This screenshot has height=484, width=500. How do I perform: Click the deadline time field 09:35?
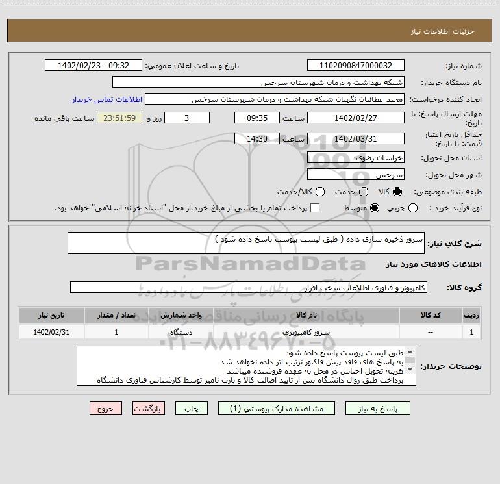(257, 118)
